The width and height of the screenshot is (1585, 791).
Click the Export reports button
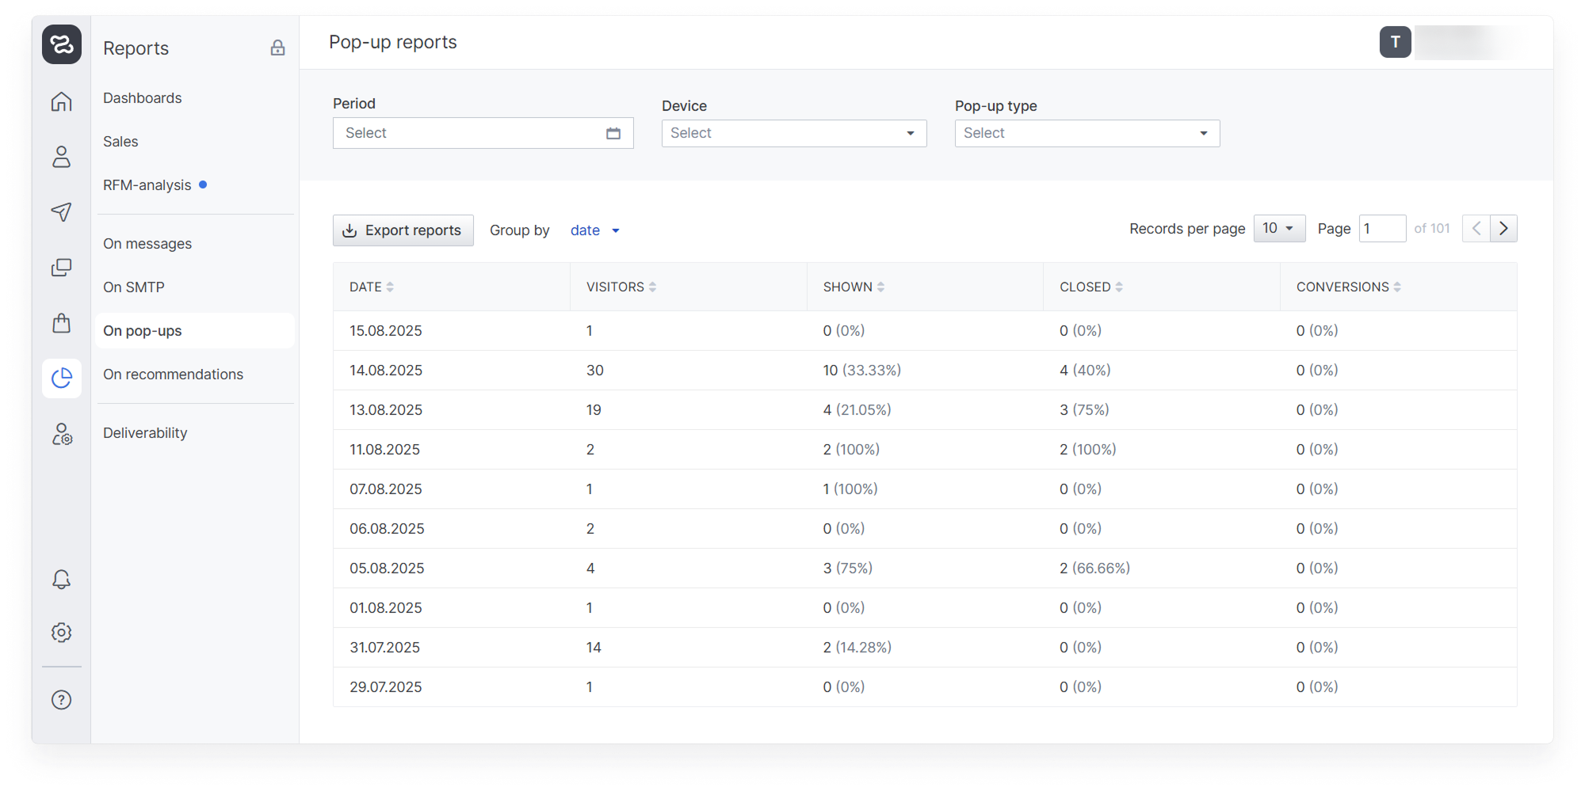(403, 230)
